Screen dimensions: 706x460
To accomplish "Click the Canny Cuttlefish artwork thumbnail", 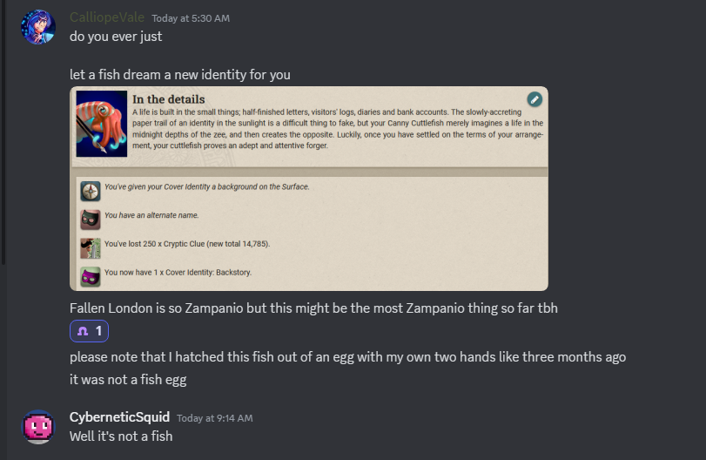I will [102, 125].
